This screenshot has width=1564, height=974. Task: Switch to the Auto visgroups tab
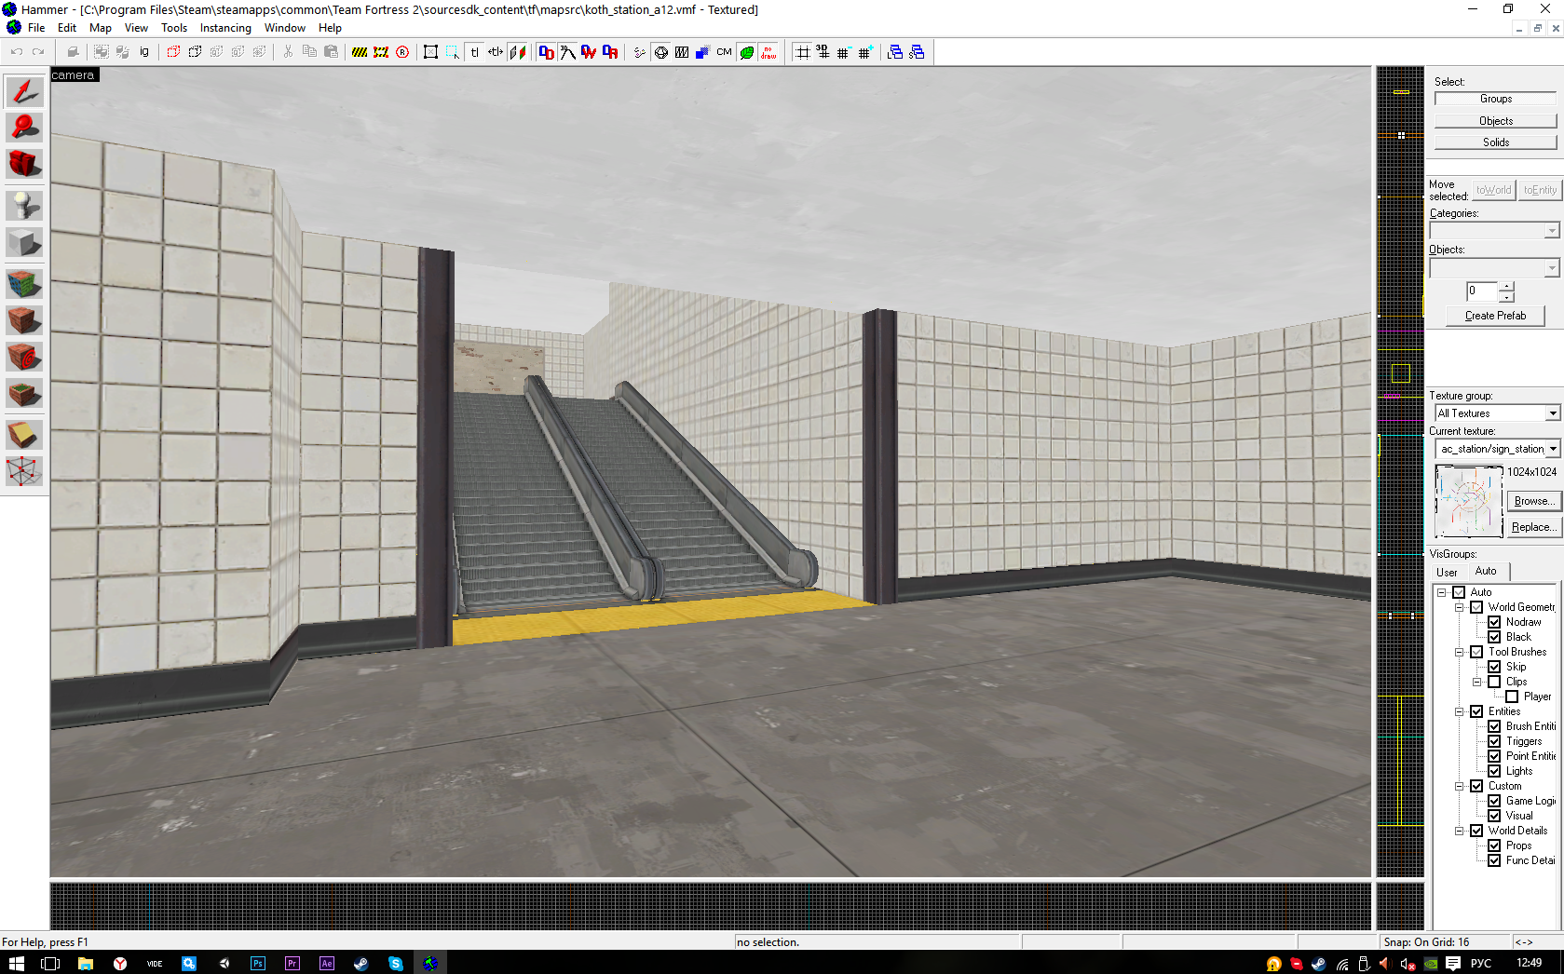(1486, 571)
